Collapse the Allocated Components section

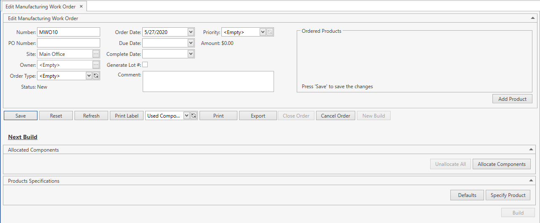pyautogui.click(x=531, y=150)
